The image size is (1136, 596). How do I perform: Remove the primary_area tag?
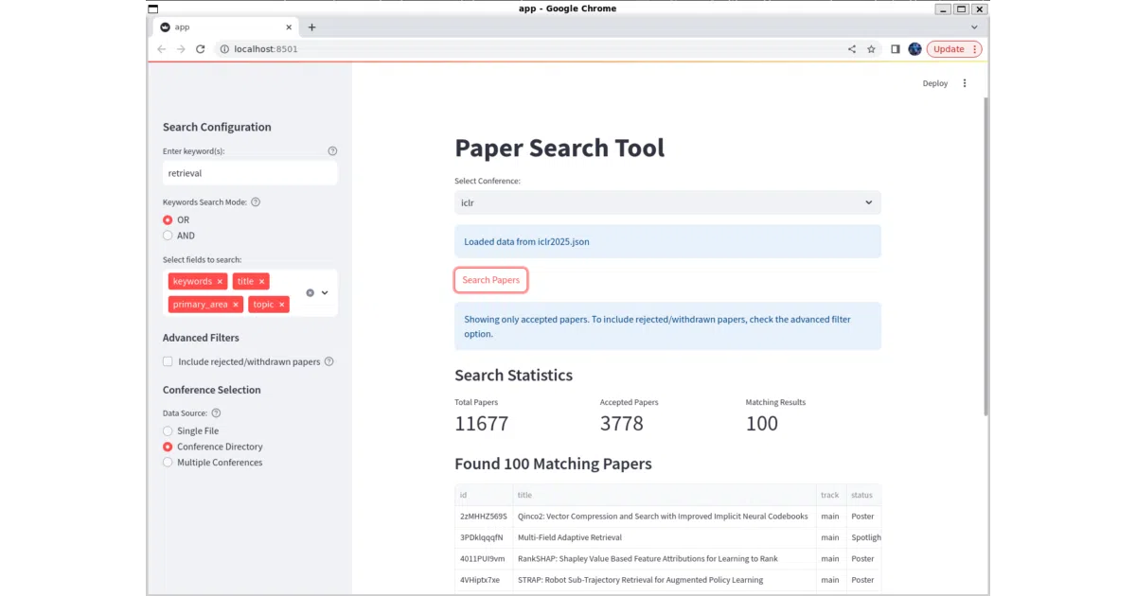click(x=236, y=305)
